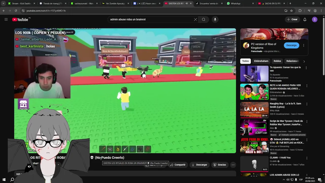325x183 pixels.
Task: Switch to 'Tienda de risenyj' tab
Action: pos(53,4)
